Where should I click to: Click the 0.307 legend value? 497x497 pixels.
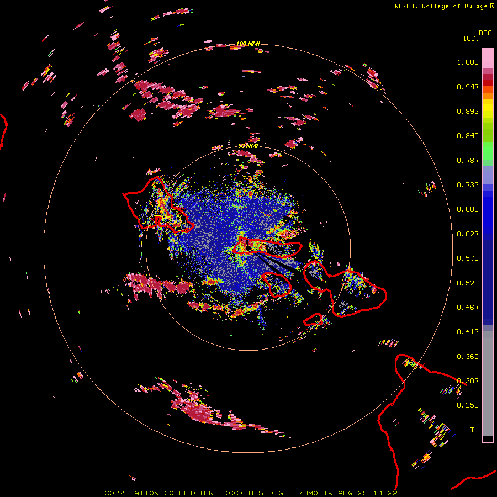(x=468, y=381)
